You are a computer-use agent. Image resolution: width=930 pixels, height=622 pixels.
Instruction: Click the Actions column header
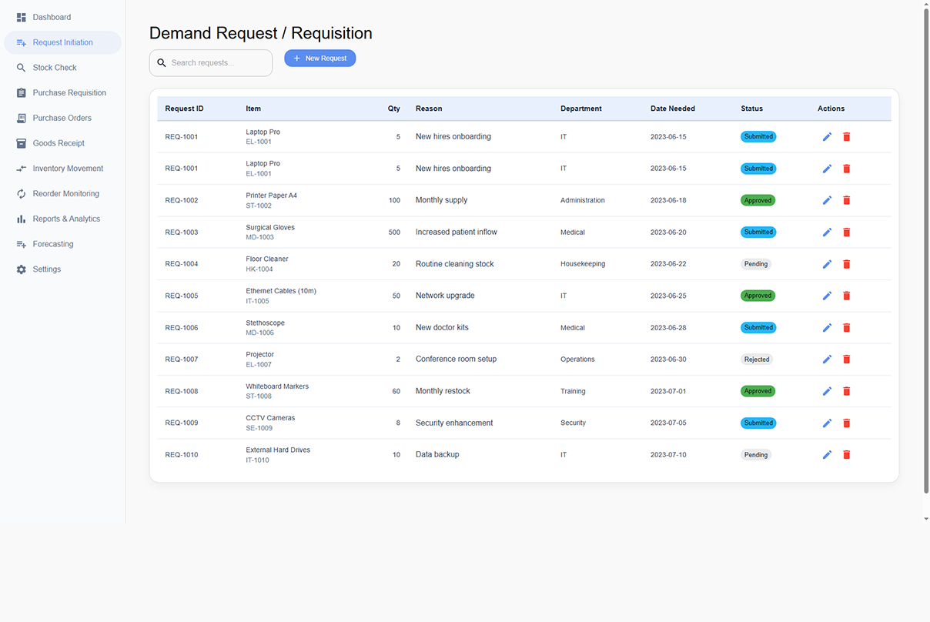pyautogui.click(x=831, y=109)
